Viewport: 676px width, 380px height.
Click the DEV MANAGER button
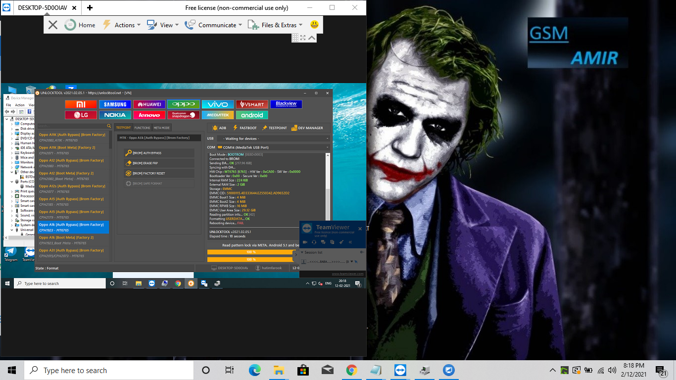pyautogui.click(x=307, y=128)
